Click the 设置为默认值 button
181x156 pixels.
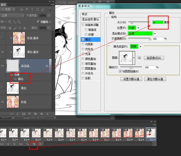pos(131,79)
